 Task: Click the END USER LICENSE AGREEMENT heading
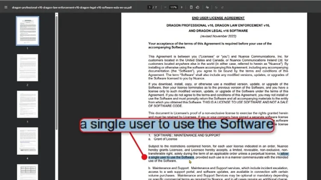[x=218, y=18]
